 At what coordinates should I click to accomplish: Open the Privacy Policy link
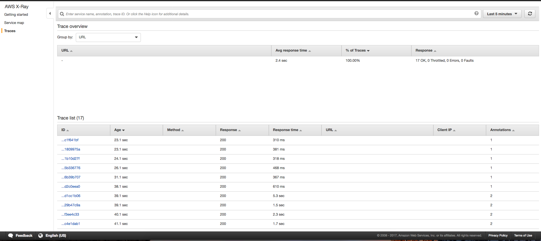[x=498, y=236]
